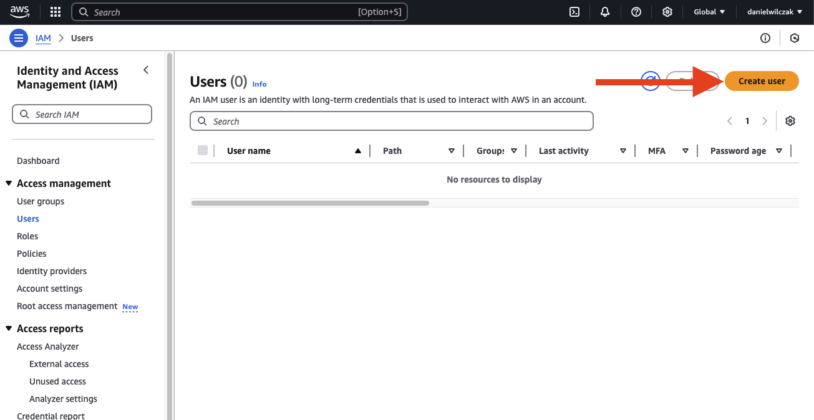Open Account settings in the sidebar
Viewport: 814px width, 420px height.
coord(49,289)
